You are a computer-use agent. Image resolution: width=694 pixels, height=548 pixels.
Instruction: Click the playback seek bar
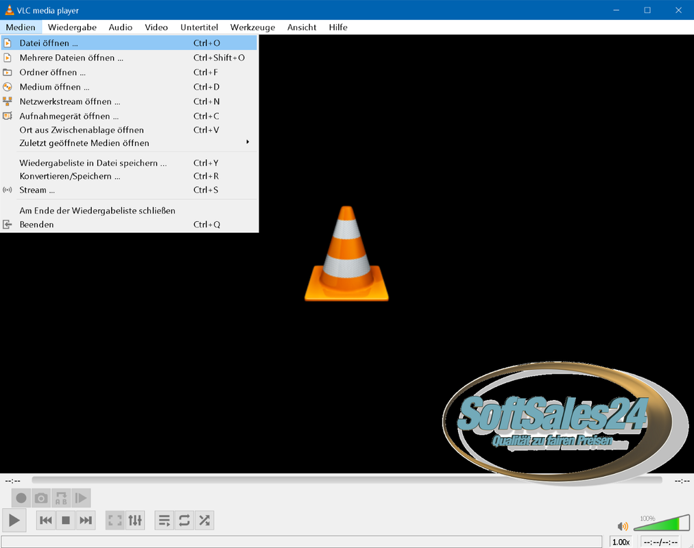(346, 480)
